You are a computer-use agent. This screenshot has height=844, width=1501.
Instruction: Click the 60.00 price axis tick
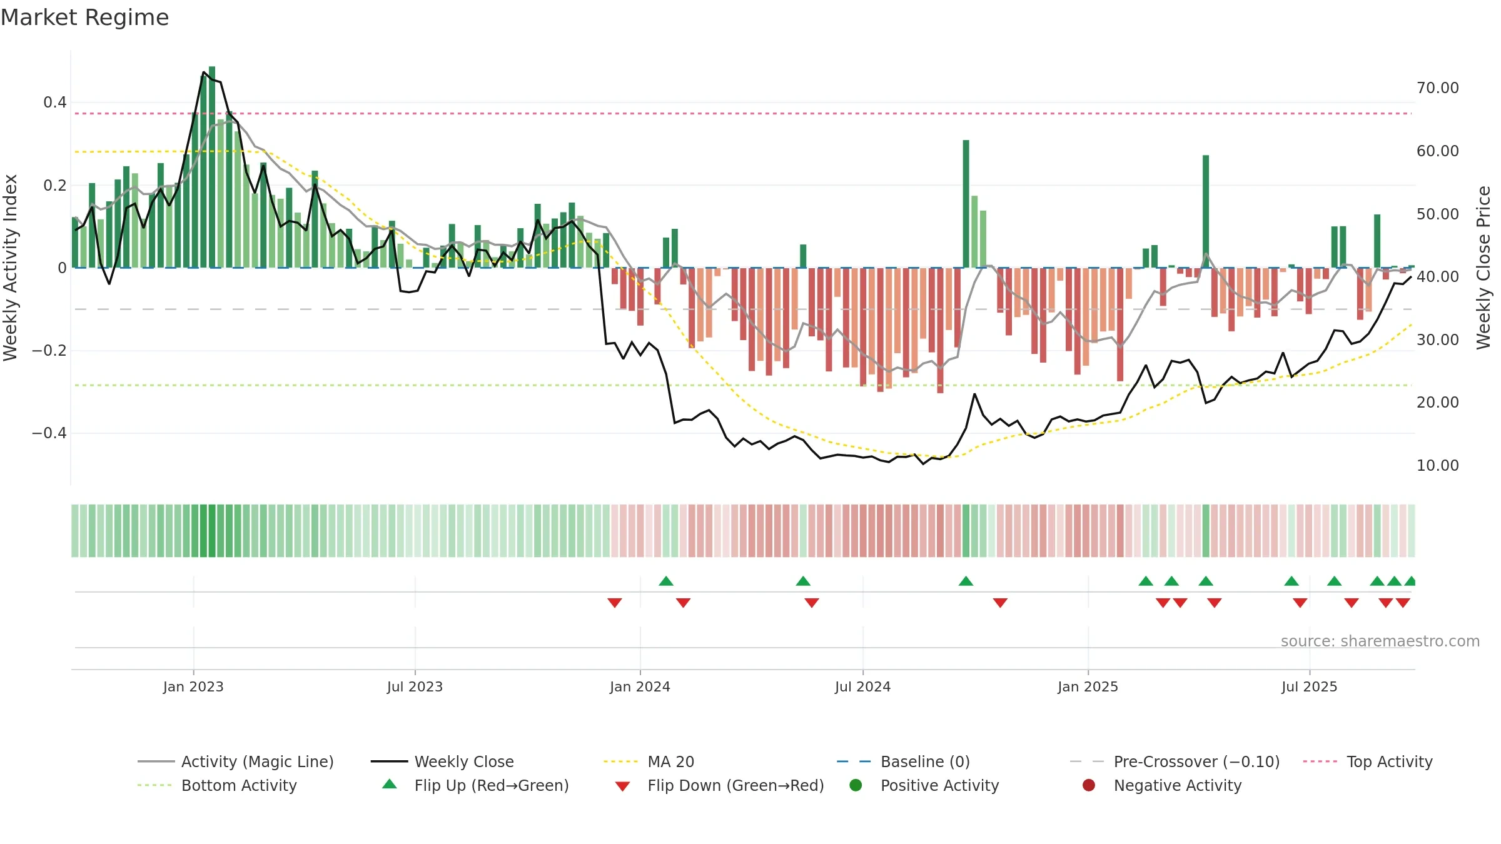tap(1437, 151)
